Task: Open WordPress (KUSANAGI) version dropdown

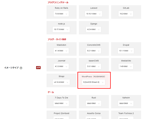Action: click(x=94, y=82)
